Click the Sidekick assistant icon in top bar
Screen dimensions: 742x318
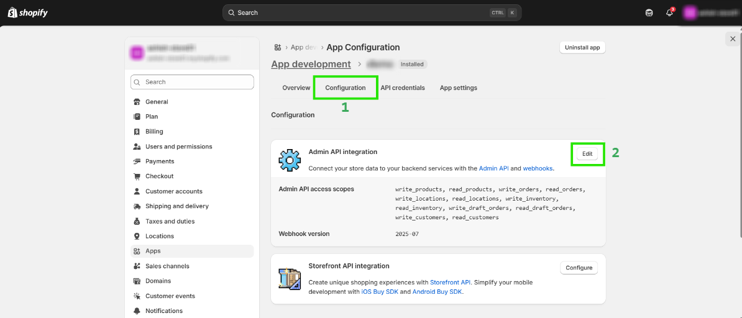coord(649,12)
